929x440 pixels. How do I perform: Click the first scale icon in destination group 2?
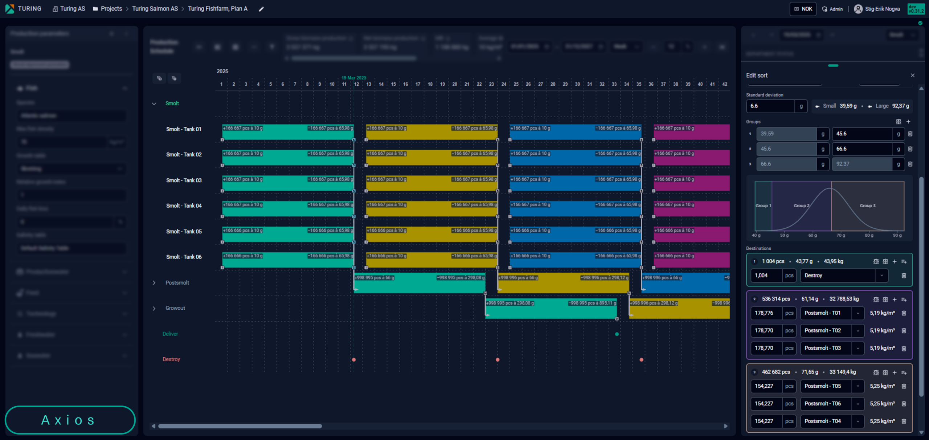(876, 300)
